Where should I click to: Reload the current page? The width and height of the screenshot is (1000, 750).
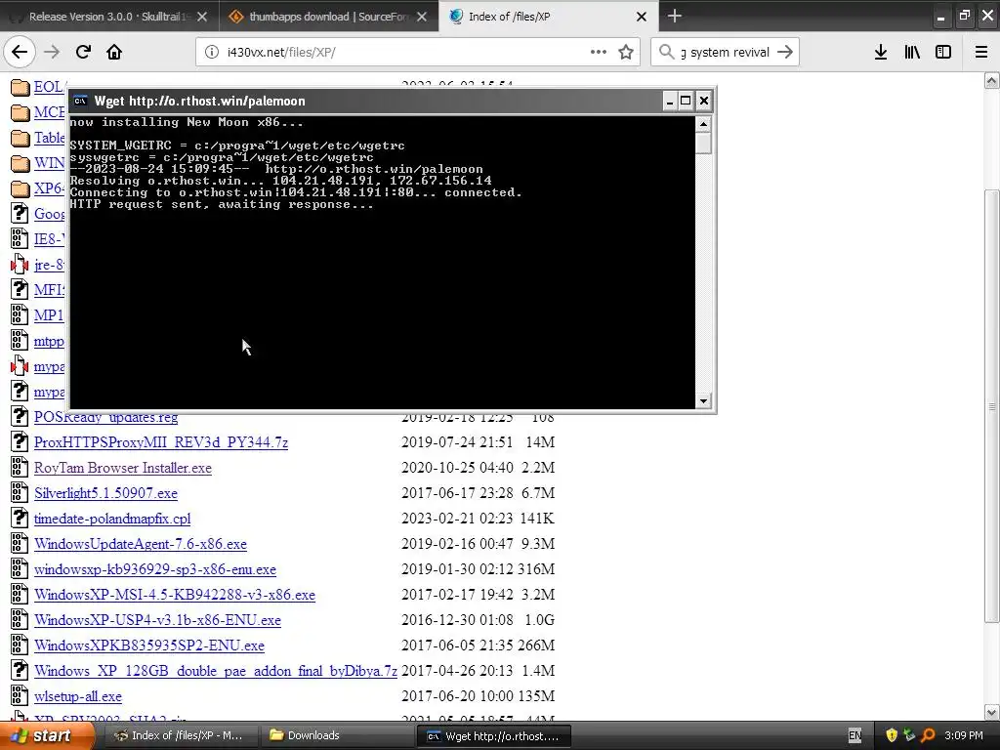click(83, 53)
